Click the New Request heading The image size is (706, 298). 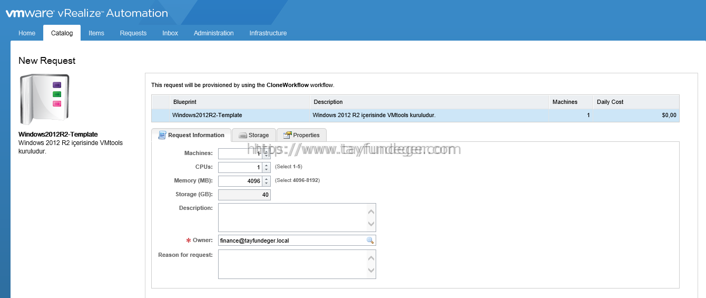coord(47,61)
